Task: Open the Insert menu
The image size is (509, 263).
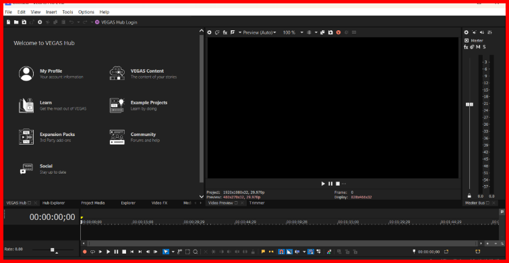Action: (51, 12)
